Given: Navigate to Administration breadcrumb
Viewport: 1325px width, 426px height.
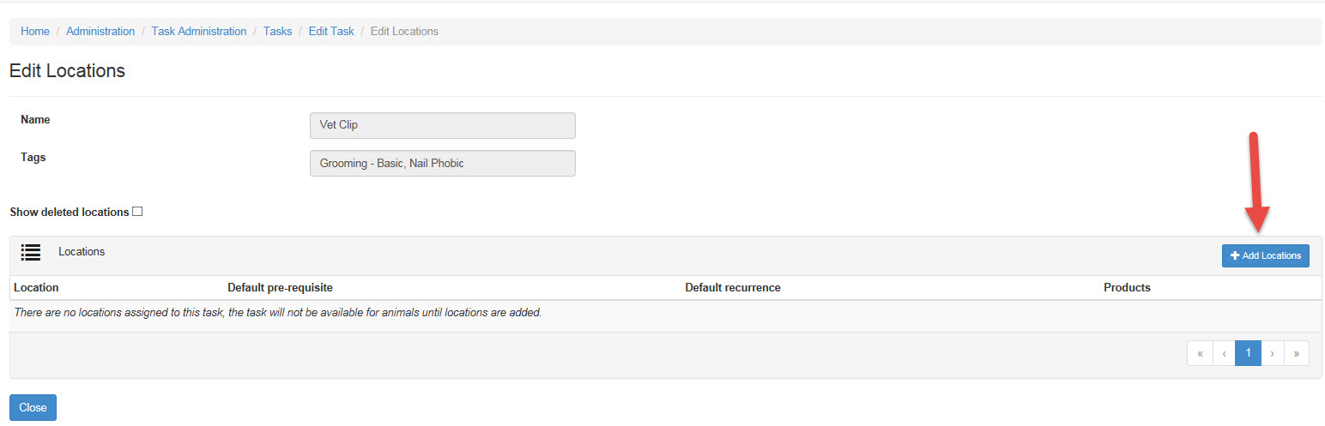Looking at the screenshot, I should pos(100,32).
